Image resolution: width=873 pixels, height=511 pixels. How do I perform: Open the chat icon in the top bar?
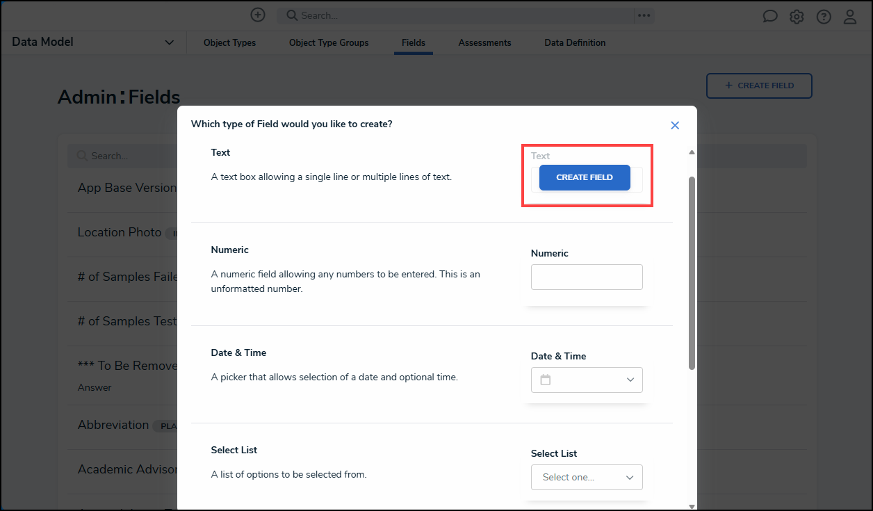[x=769, y=15]
